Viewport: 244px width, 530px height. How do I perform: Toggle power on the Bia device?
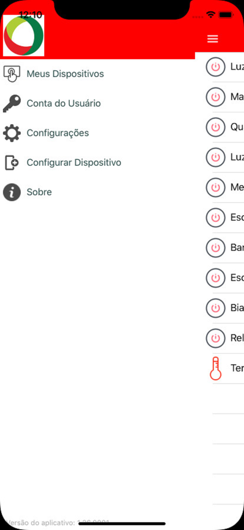pyautogui.click(x=215, y=308)
